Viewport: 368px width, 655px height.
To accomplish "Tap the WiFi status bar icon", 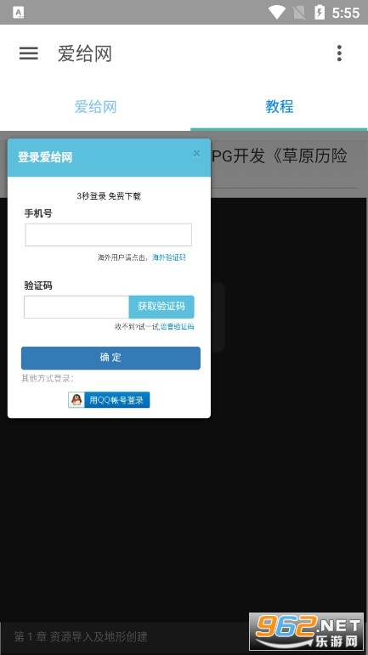I will 276,13.
